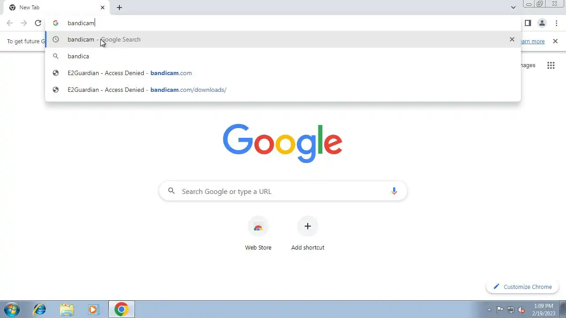Click the browser forward arrow
Screen dimensions: 566x318
[24, 23]
